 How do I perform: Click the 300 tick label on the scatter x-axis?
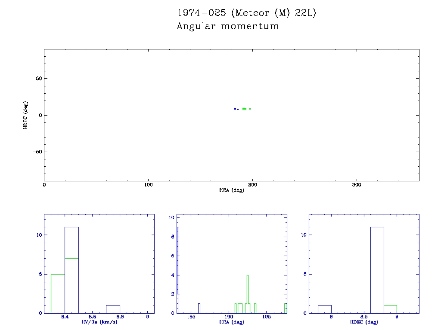coord(357,185)
